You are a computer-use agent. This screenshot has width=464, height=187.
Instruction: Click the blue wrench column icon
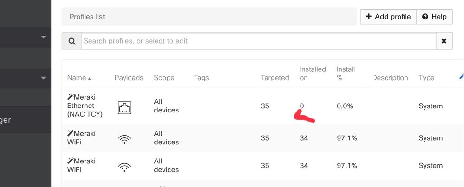(x=461, y=77)
